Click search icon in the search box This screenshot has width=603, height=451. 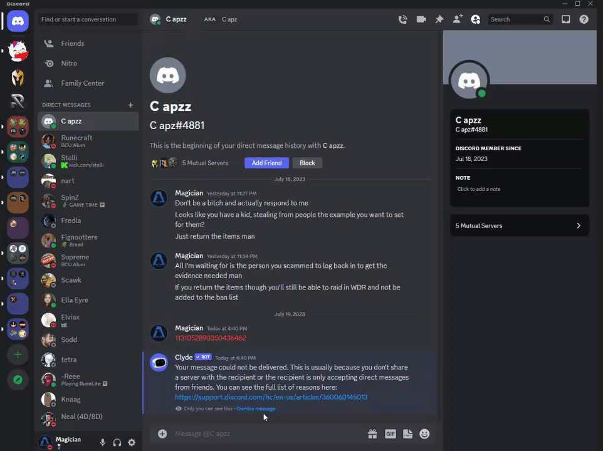[x=547, y=19]
